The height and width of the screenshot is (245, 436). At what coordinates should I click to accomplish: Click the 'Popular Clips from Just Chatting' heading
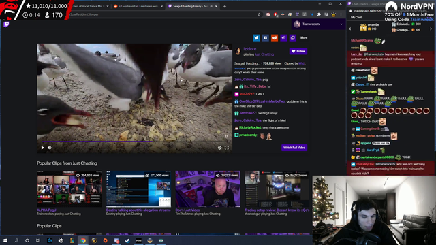pos(67,163)
